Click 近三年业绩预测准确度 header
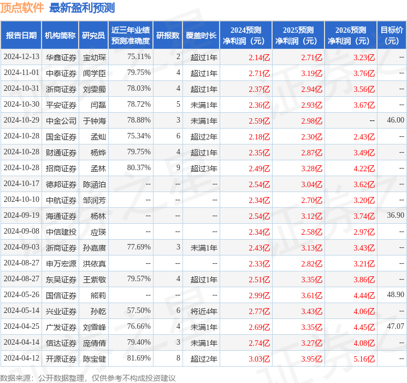Image resolution: width=407 pixels, height=383 pixels. tap(131, 36)
